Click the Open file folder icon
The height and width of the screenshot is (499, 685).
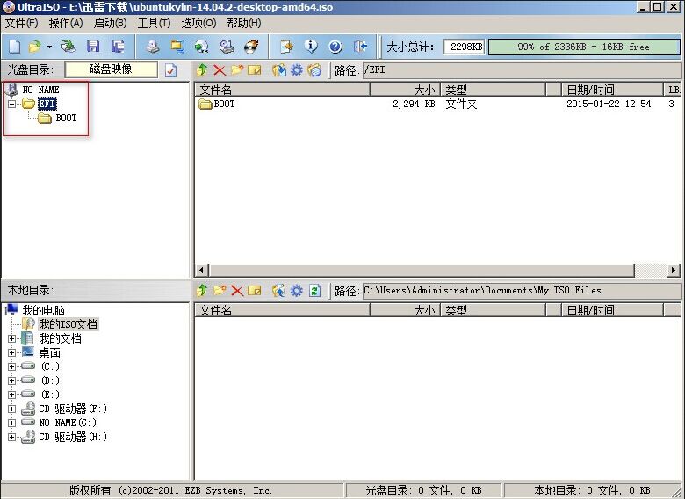tap(34, 47)
